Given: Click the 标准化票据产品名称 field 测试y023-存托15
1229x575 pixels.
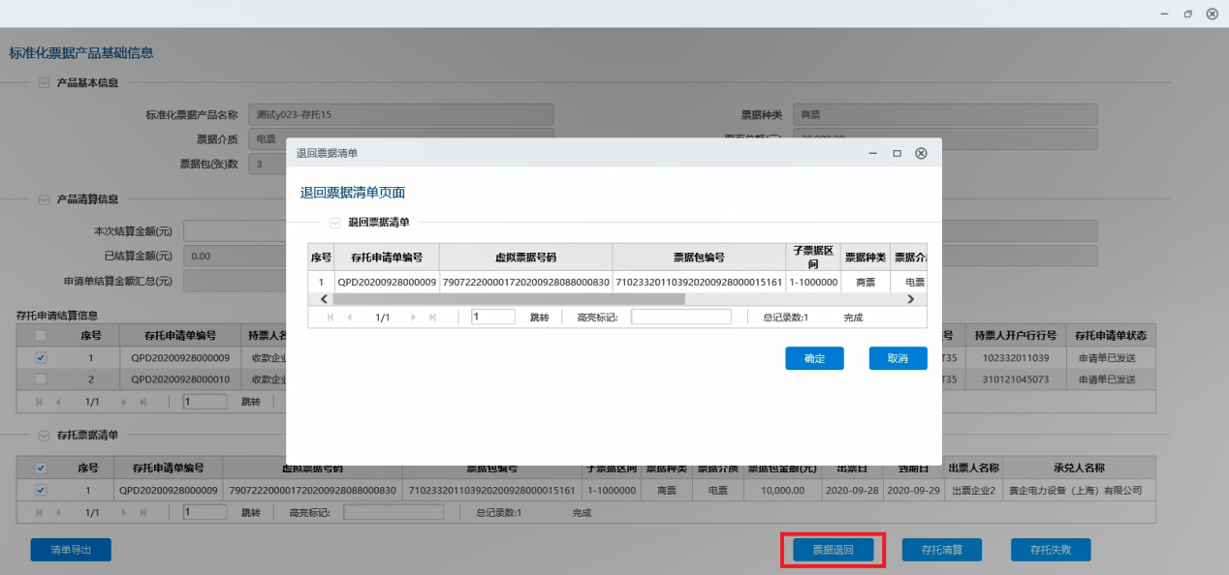Looking at the screenshot, I should click(x=400, y=115).
